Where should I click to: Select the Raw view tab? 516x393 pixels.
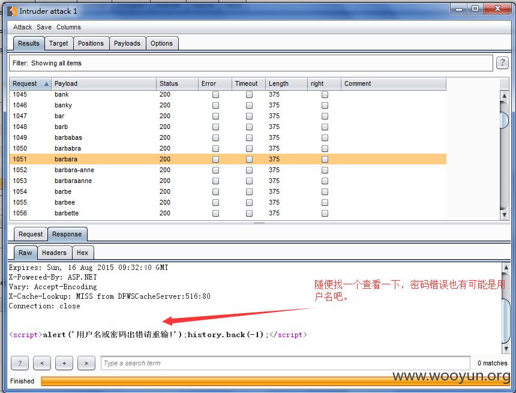pyautogui.click(x=25, y=253)
